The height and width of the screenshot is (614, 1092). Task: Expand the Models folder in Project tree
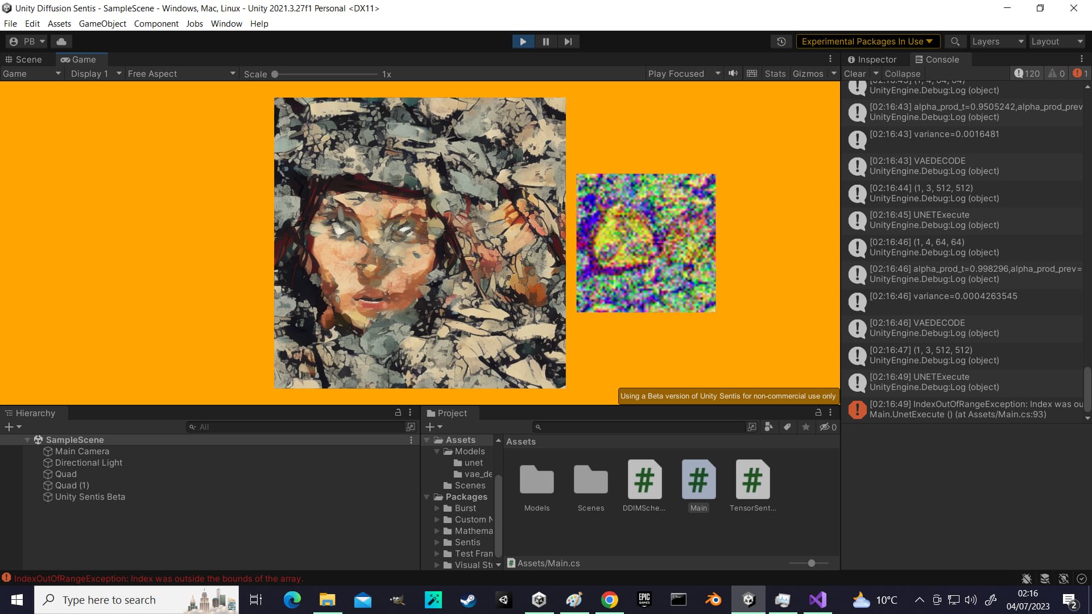[x=437, y=451]
